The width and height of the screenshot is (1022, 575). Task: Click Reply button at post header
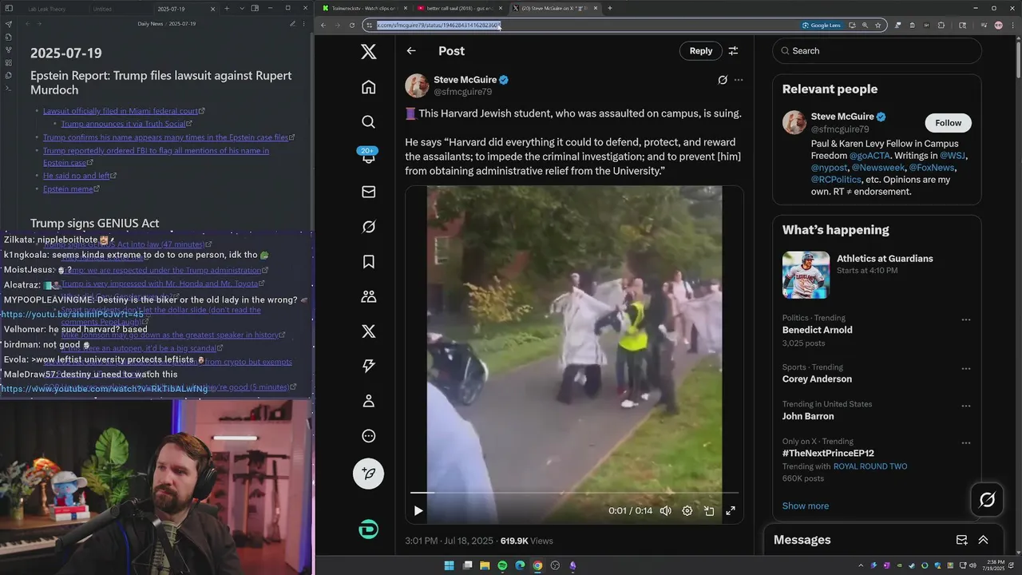coord(700,51)
